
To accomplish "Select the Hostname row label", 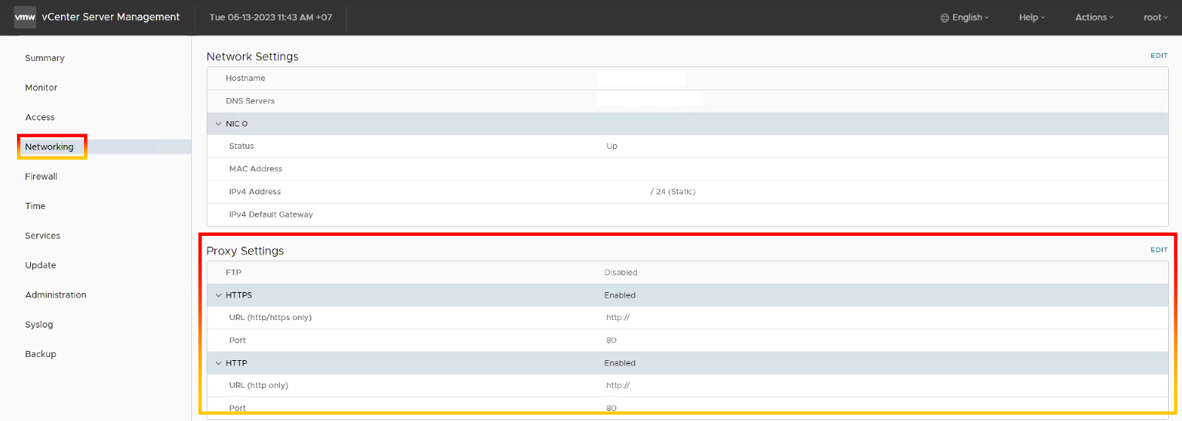I will [x=245, y=79].
